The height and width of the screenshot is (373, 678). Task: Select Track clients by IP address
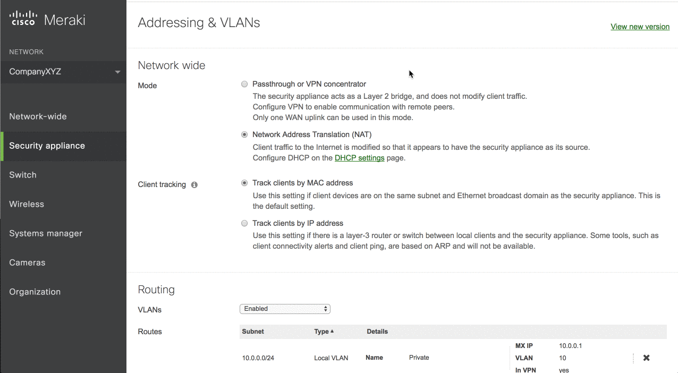[x=244, y=223]
